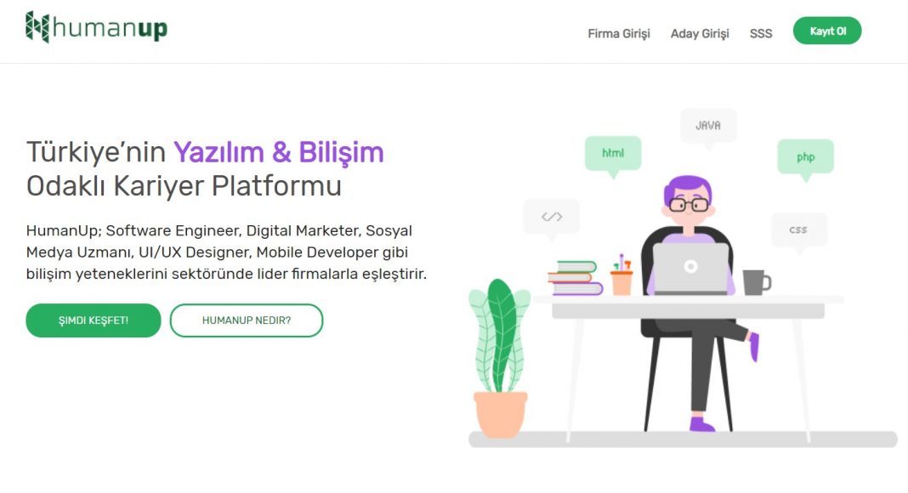Click the php speech bubble
This screenshot has width=908, height=493.
[x=805, y=158]
